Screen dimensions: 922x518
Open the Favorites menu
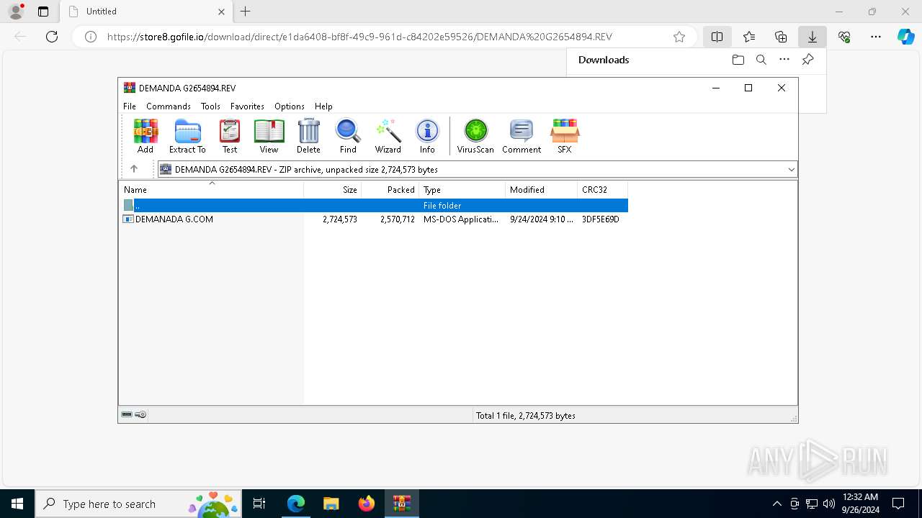click(247, 106)
